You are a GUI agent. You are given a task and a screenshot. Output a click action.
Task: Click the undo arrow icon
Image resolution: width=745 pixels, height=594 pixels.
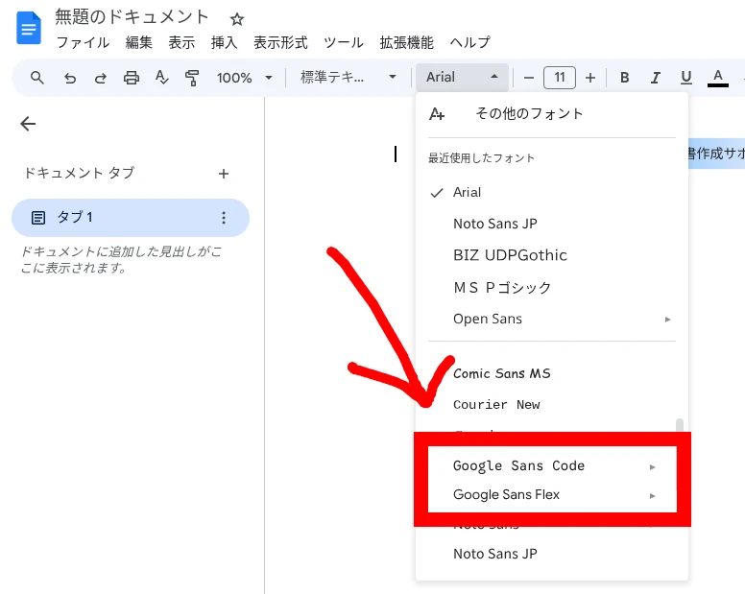[69, 78]
